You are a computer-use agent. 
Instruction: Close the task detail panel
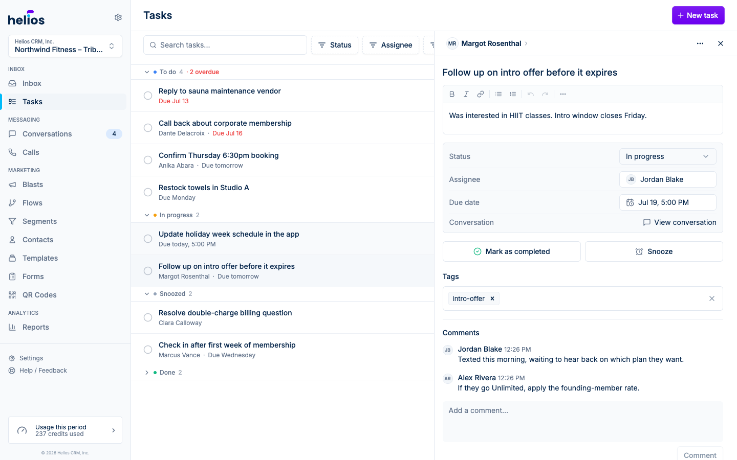[x=721, y=43]
